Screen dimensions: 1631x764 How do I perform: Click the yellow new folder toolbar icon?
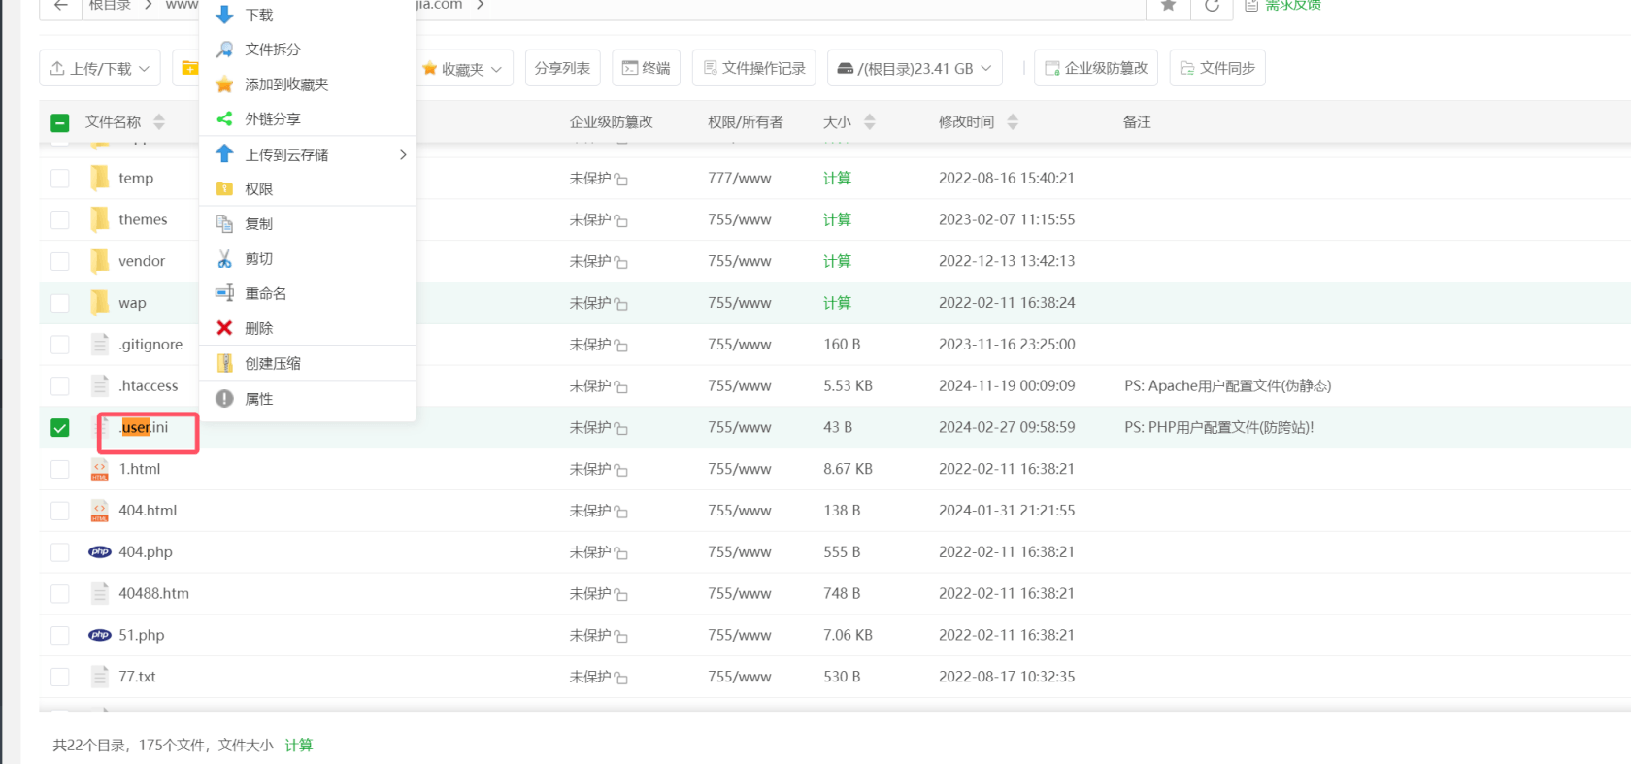pos(189,68)
